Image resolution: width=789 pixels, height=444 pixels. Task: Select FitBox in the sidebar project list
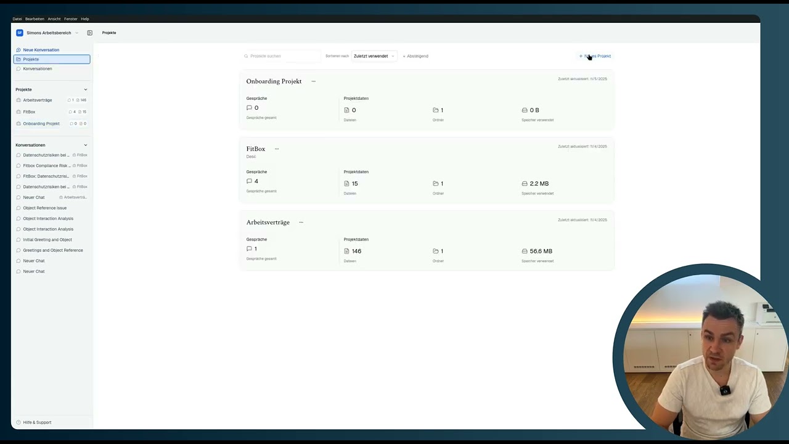pyautogui.click(x=29, y=112)
